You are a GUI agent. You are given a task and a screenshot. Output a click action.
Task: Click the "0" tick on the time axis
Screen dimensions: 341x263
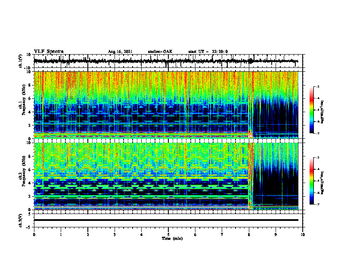click(x=34, y=235)
